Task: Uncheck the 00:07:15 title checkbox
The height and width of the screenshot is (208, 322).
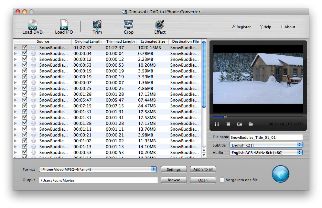Action: coord(25,105)
